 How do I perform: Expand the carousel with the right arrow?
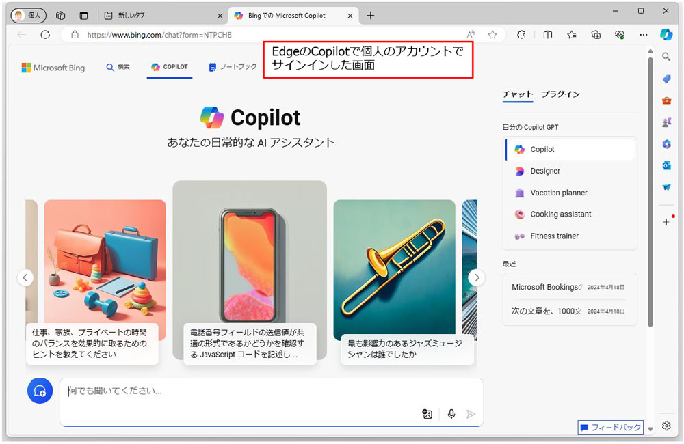(x=477, y=277)
